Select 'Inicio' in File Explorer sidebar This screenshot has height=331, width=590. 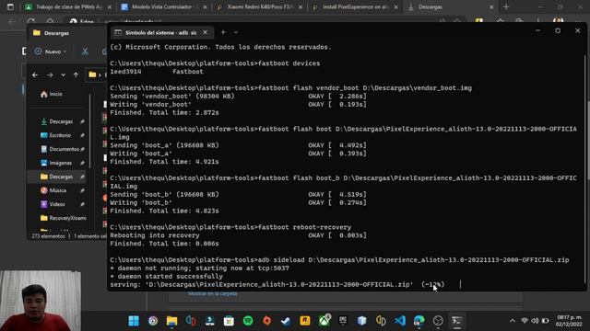click(x=52, y=94)
